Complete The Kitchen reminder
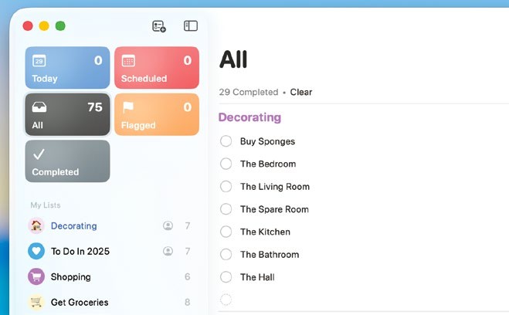This screenshot has height=315, width=509. coord(226,232)
